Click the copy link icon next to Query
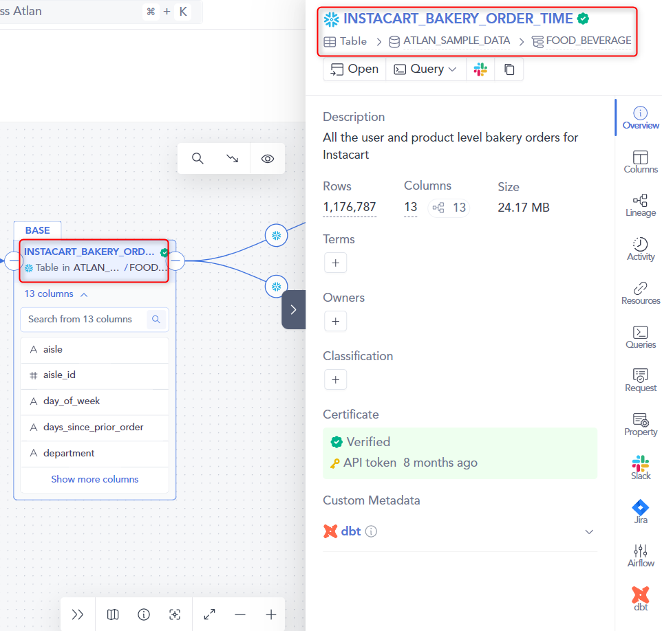This screenshot has width=662, height=631. [507, 69]
